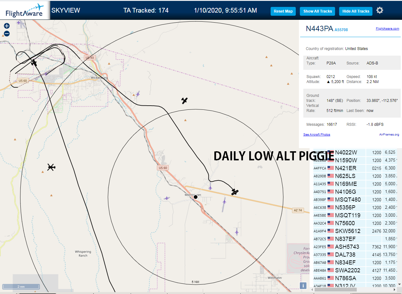Screen dimensions: 402x294
Task: Select the black aircraft icon northeast of US 60 midway
Action: tap(184, 101)
